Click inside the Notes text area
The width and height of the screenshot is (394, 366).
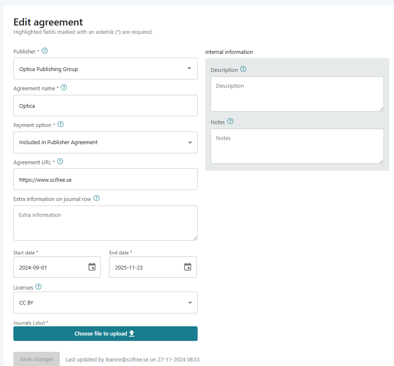297,145
